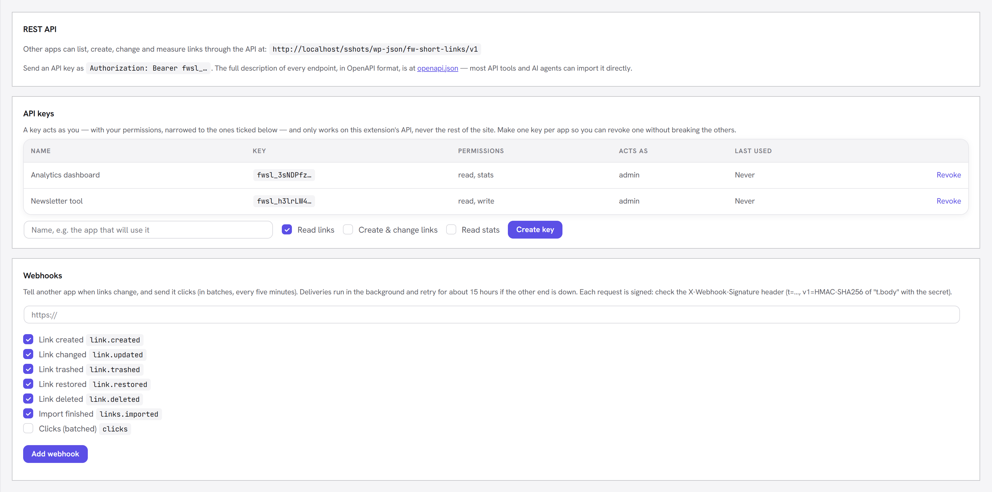
Task: Toggle the Read links checkbox
Action: coord(287,230)
